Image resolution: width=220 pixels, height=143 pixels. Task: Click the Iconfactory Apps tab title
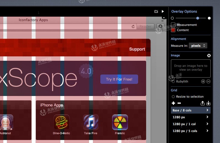pos(33,20)
